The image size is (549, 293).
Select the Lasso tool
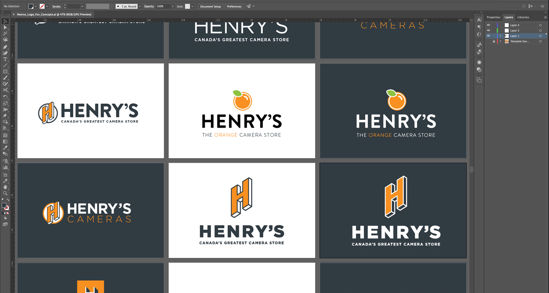5,40
